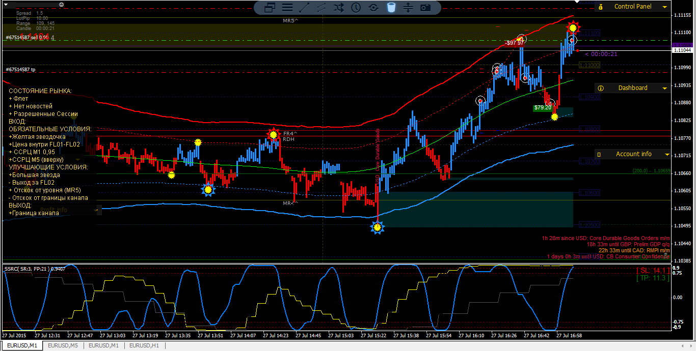Expand the Control Panel dropdown arrow

coord(664,7)
